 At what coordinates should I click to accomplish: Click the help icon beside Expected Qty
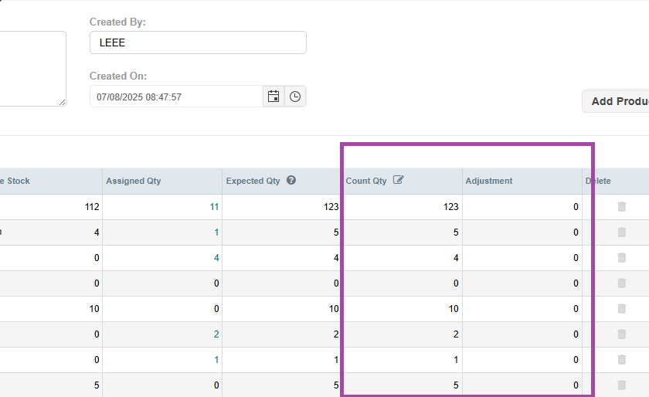(x=291, y=181)
